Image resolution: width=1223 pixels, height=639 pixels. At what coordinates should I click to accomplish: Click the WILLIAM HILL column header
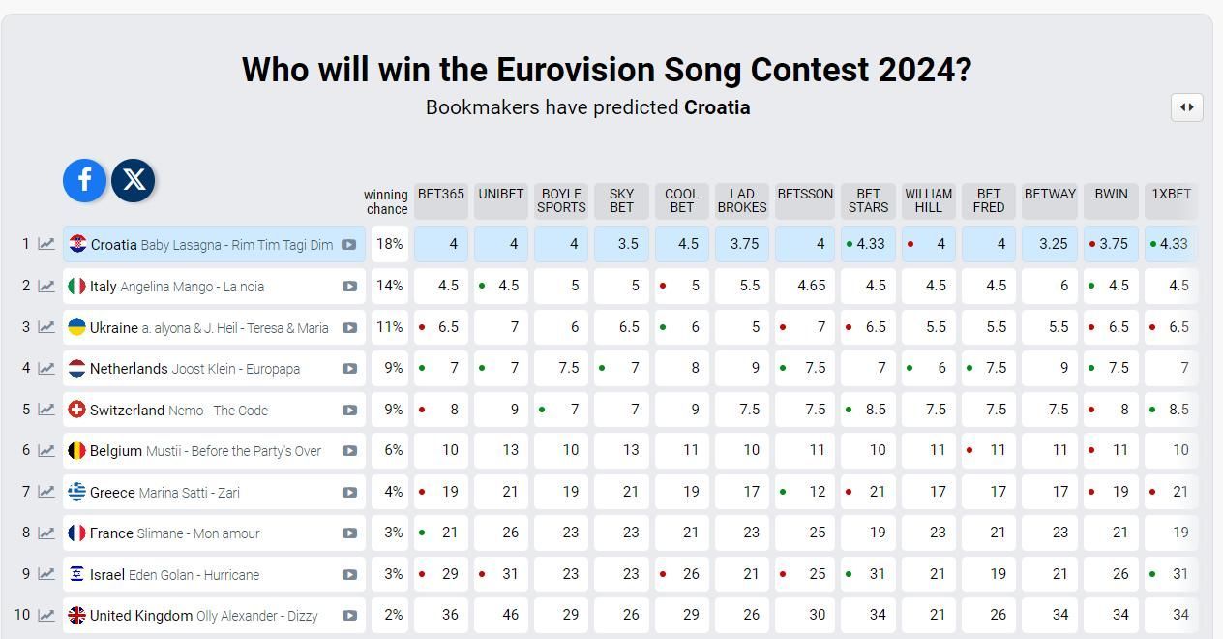(928, 200)
